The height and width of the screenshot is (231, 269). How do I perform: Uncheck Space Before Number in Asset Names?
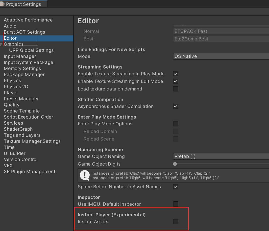176,187
